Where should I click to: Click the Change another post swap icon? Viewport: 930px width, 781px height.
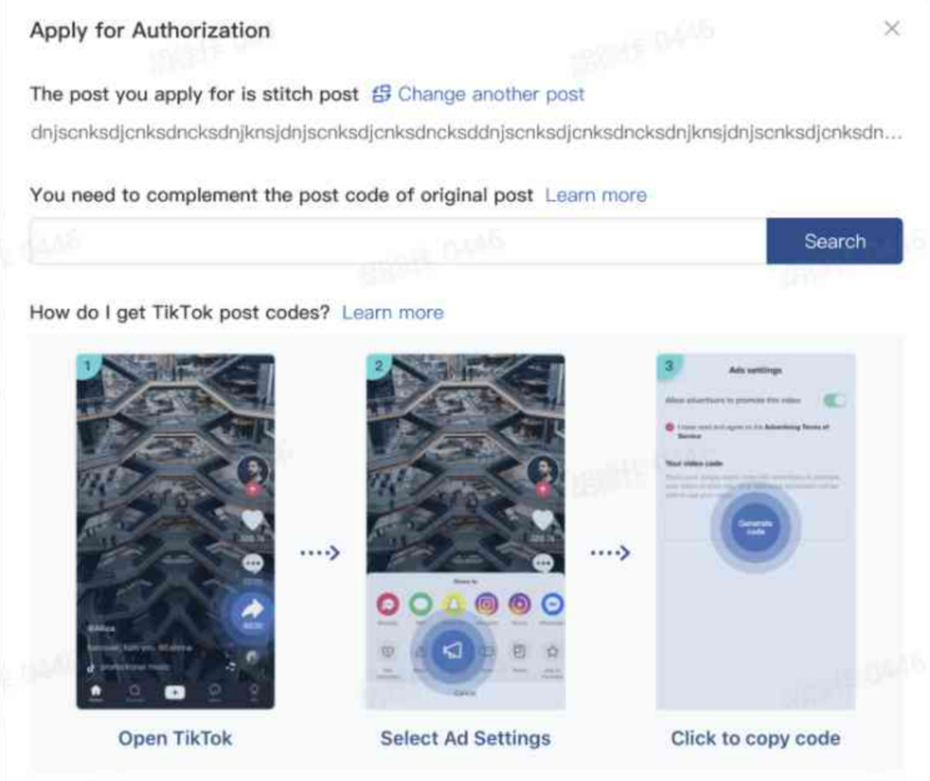pos(382,93)
